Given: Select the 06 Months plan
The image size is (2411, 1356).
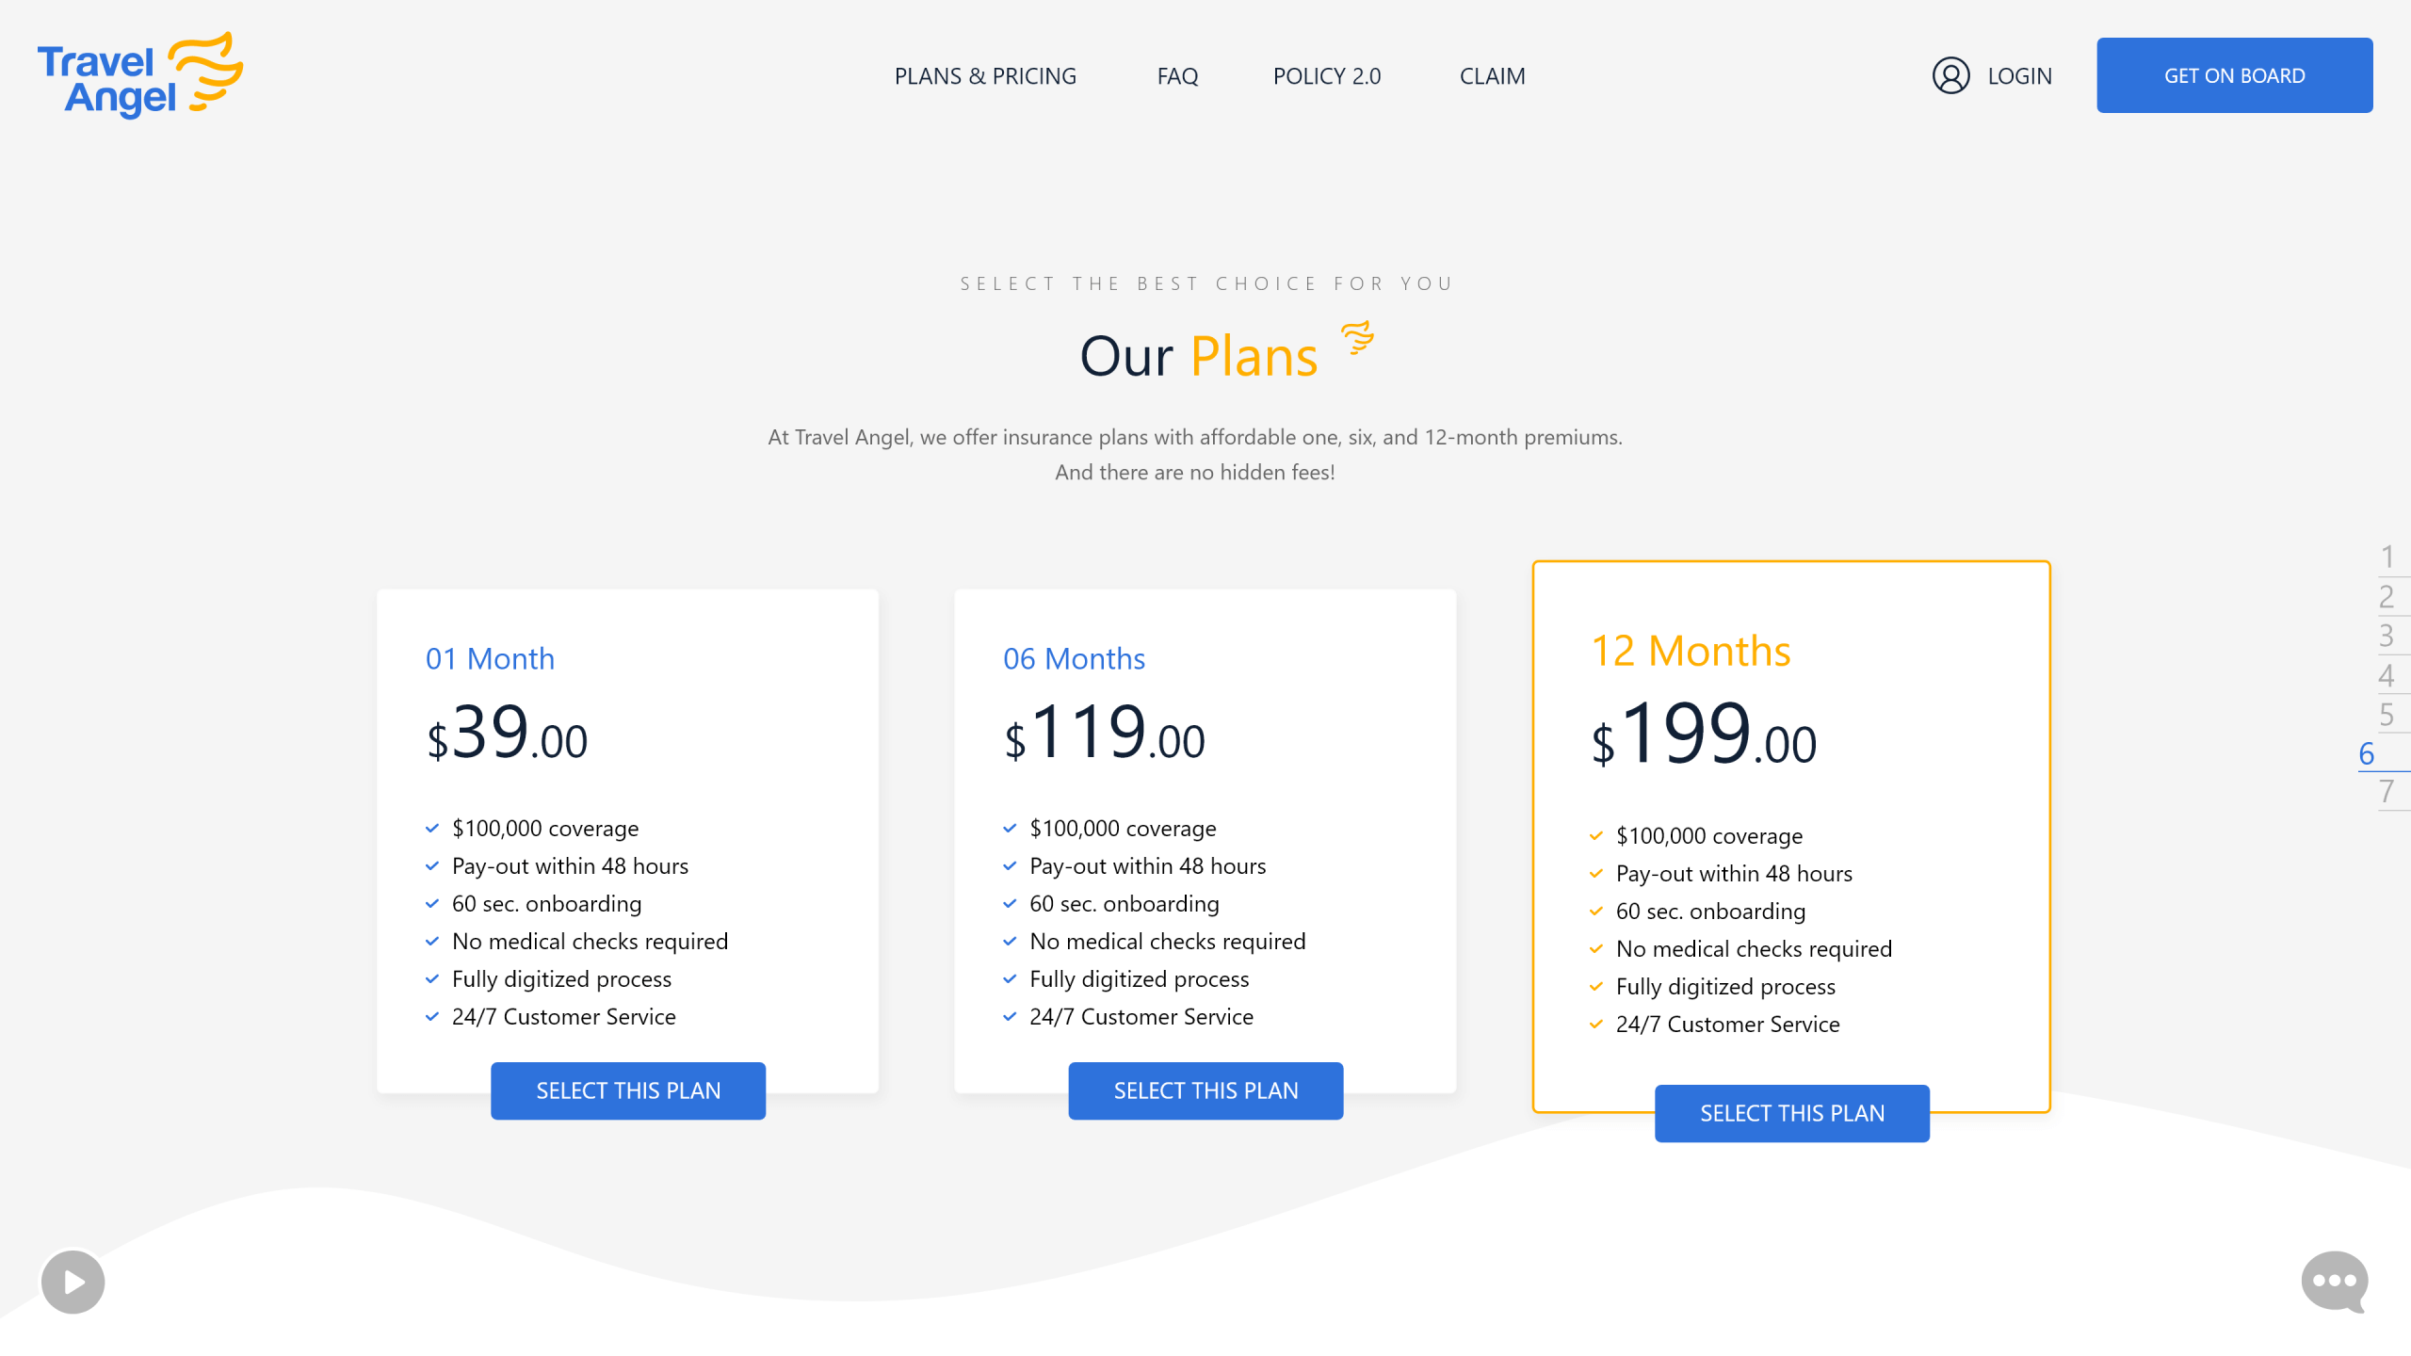Looking at the screenshot, I should click(x=1205, y=1090).
